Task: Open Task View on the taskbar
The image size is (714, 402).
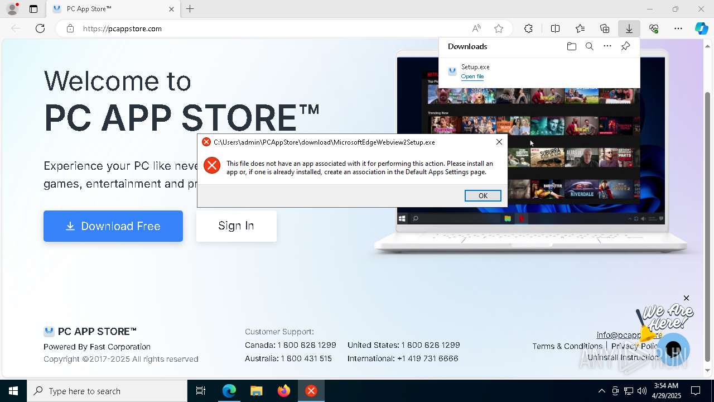Action: [x=201, y=391]
